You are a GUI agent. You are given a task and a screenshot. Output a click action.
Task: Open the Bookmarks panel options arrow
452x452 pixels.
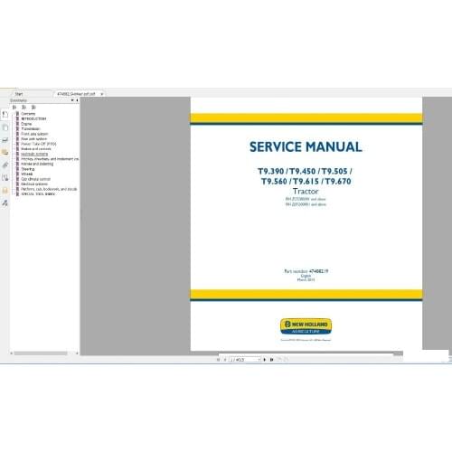72,100
